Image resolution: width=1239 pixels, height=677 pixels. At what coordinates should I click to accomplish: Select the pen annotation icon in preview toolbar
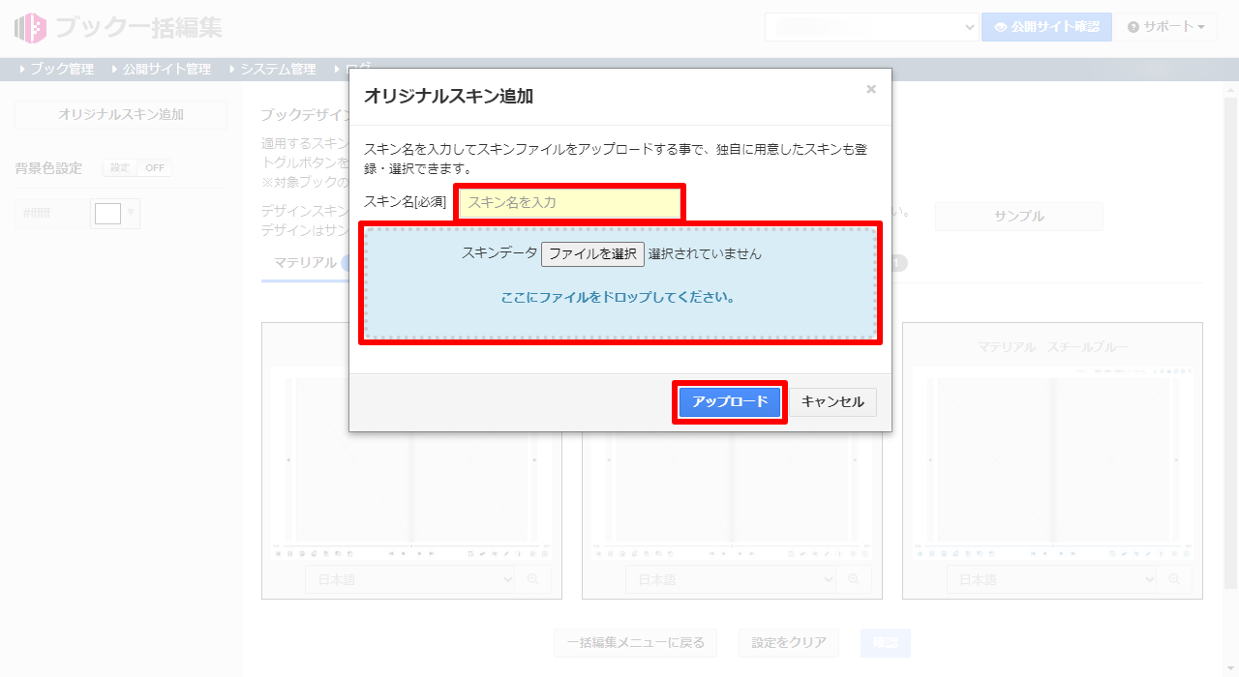click(x=506, y=553)
